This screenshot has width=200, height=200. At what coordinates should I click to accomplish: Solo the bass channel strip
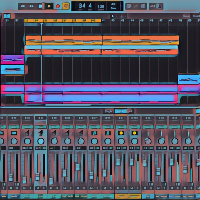coord(97,188)
